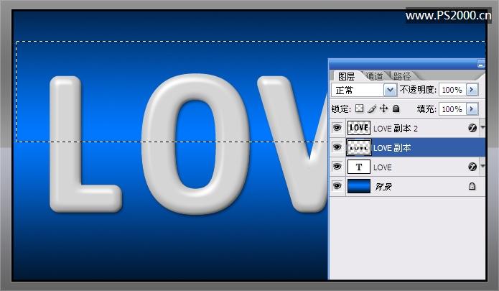This screenshot has height=291, width=499.
Task: Switch to the 通道 tab
Action: pyautogui.click(x=374, y=76)
